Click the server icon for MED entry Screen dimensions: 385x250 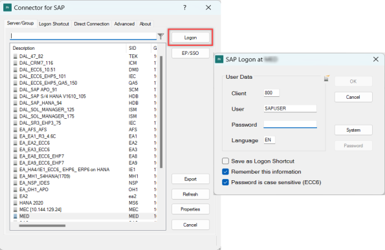[x=16, y=216]
